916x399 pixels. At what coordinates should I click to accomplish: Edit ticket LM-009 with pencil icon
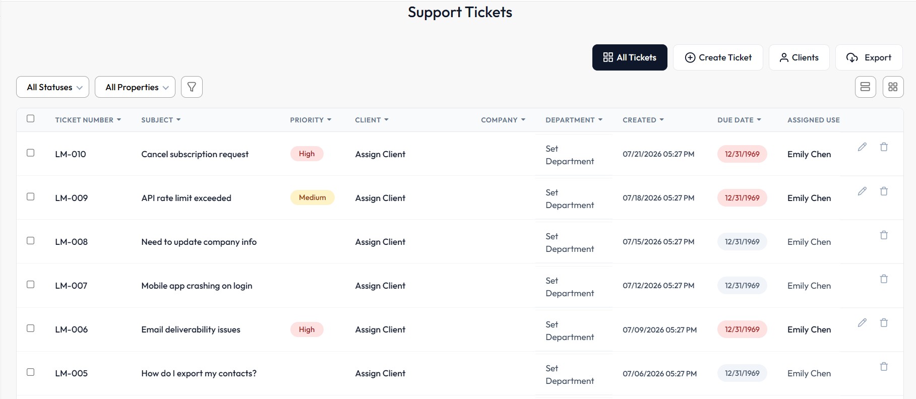(x=862, y=191)
